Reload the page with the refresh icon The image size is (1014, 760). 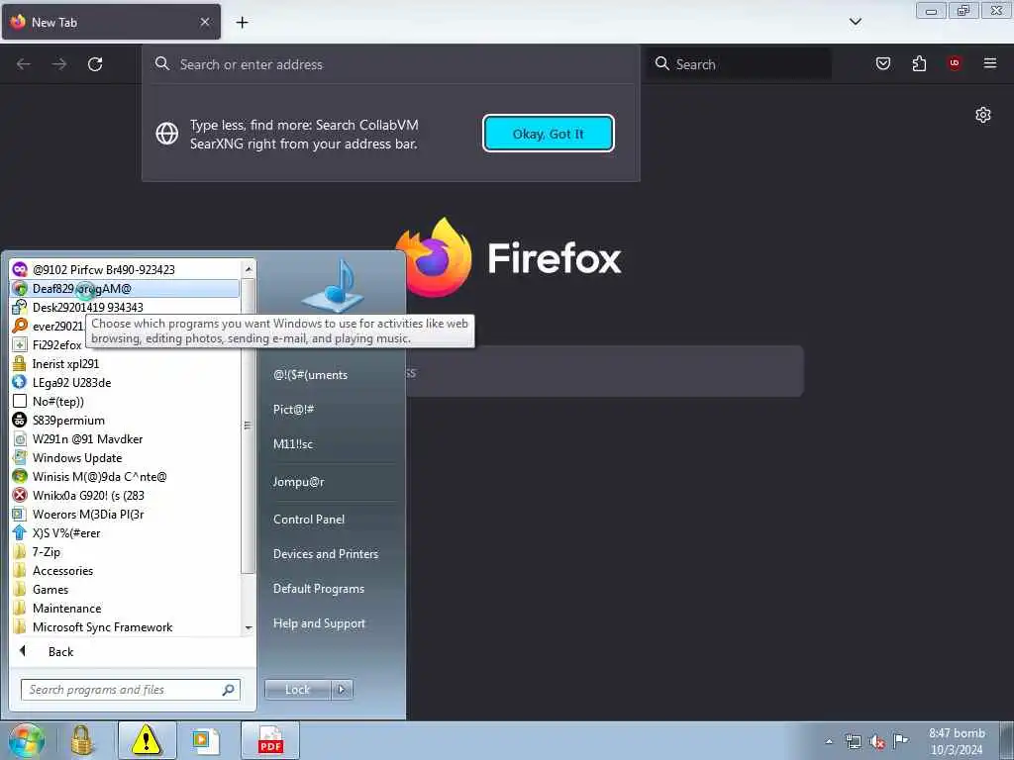pos(95,64)
